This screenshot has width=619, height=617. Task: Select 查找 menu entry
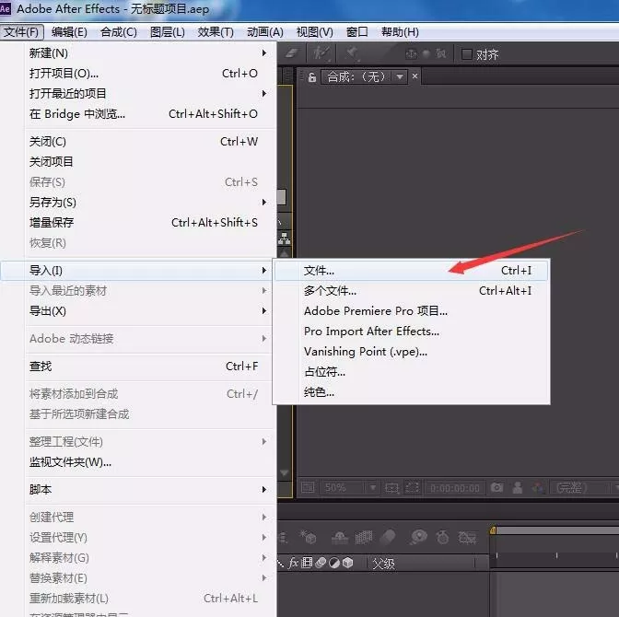148,367
